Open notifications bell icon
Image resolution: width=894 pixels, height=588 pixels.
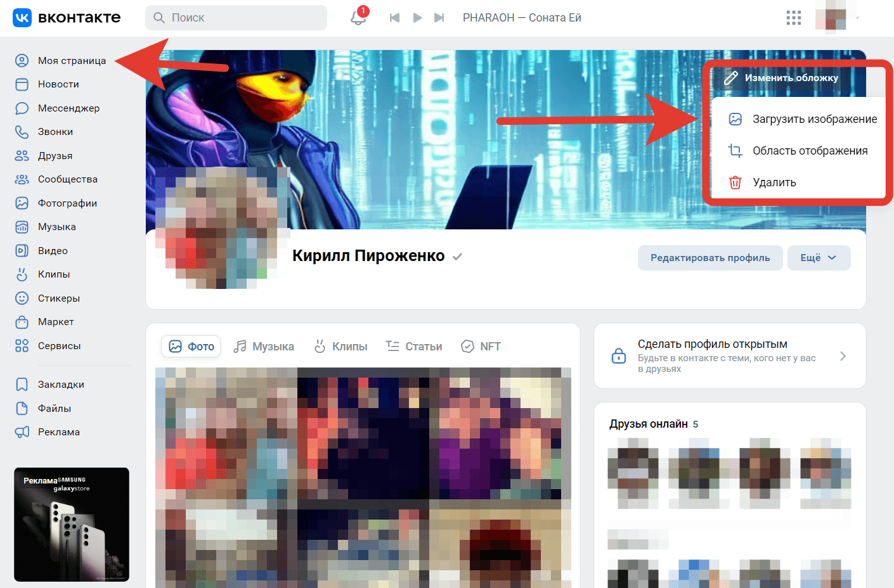tap(358, 18)
